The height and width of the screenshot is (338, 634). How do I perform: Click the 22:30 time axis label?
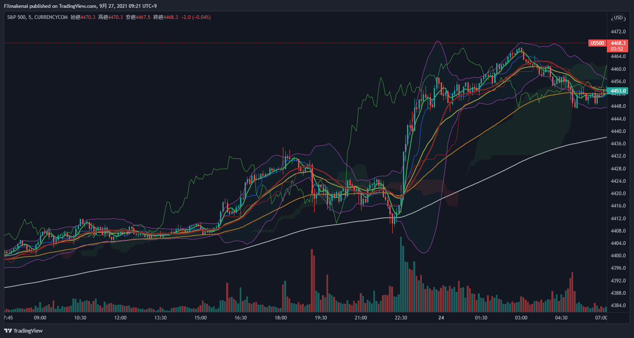click(401, 318)
